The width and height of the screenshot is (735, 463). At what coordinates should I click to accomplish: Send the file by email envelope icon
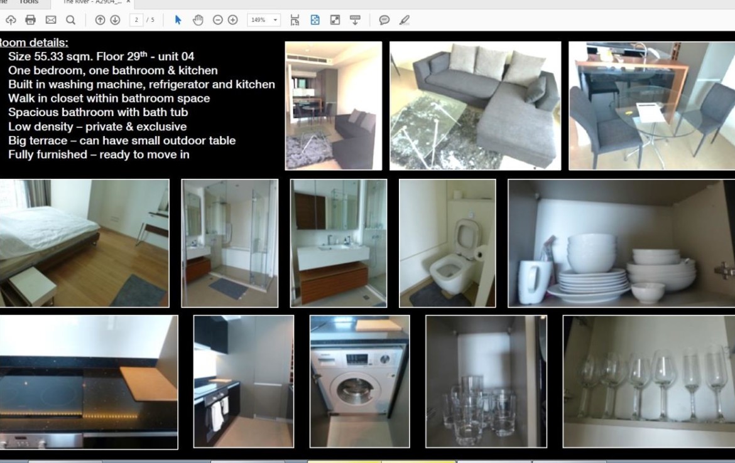point(51,20)
